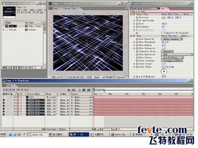Toggle video visibility of layer 4 Dark Gray
198x148 pixels.
click(x=4, y=106)
